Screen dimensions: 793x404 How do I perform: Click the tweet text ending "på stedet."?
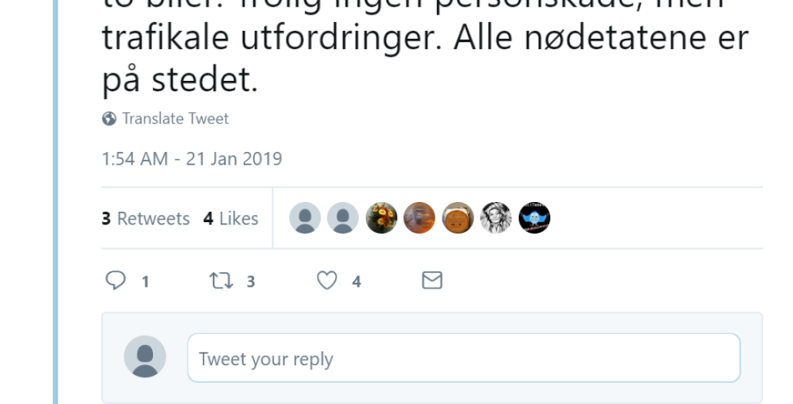click(180, 81)
